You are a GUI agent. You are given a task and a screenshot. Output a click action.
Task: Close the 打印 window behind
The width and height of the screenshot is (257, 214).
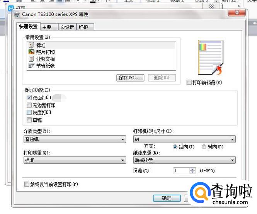coord(212,6)
